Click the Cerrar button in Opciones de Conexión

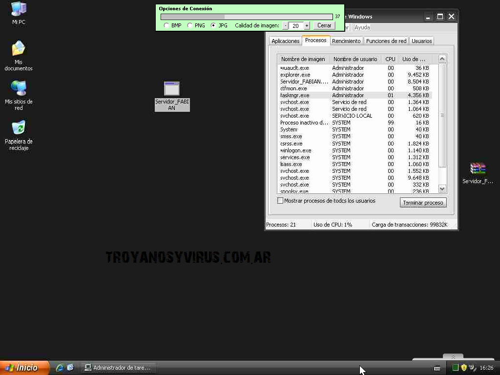324,25
